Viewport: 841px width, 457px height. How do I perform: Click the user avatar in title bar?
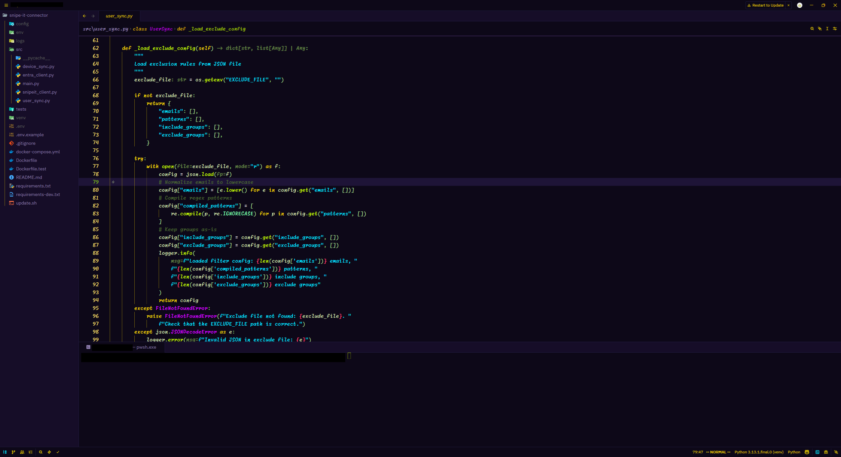click(x=800, y=5)
